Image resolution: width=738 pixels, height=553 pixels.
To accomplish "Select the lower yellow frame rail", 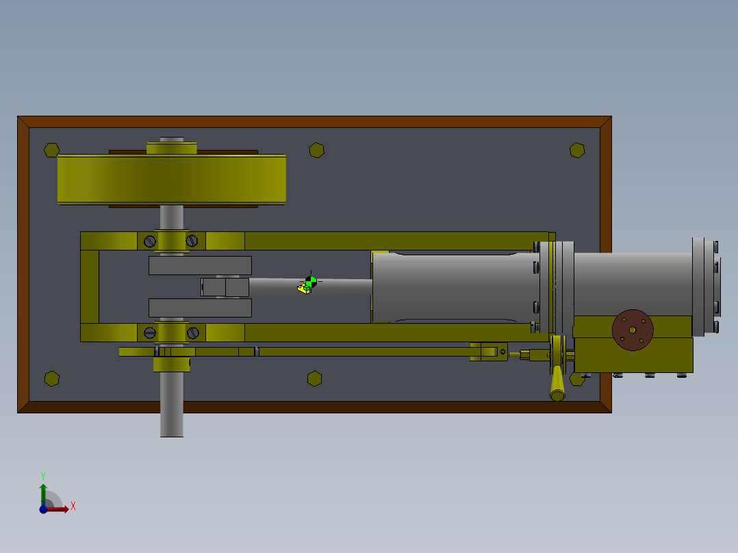I will pos(396,333).
